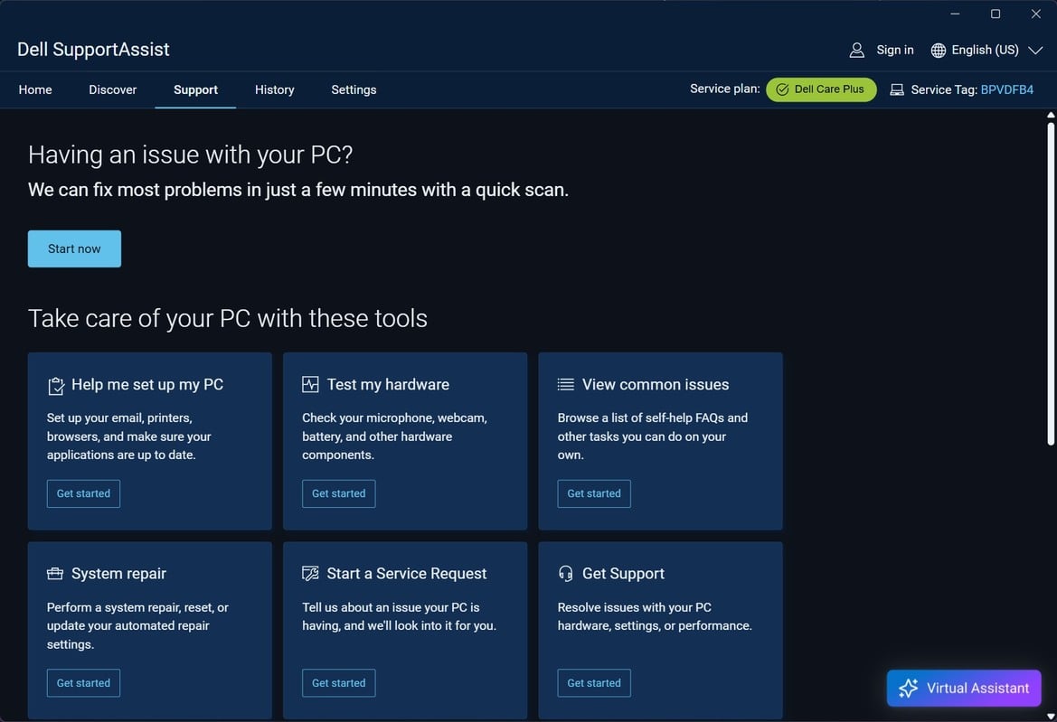Open the Settings tab

[x=354, y=89]
